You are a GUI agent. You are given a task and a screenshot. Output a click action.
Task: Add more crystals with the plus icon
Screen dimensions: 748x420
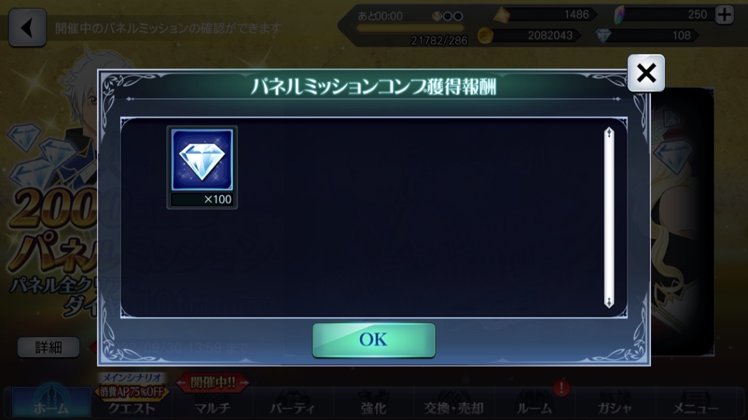tap(725, 15)
